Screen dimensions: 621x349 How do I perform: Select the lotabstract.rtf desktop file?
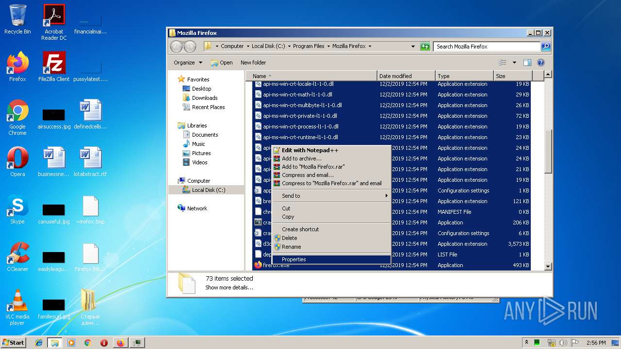coord(90,162)
